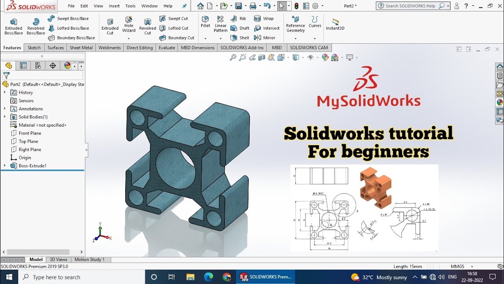Open the Reference Geometry dropdown arrow

click(x=296, y=39)
